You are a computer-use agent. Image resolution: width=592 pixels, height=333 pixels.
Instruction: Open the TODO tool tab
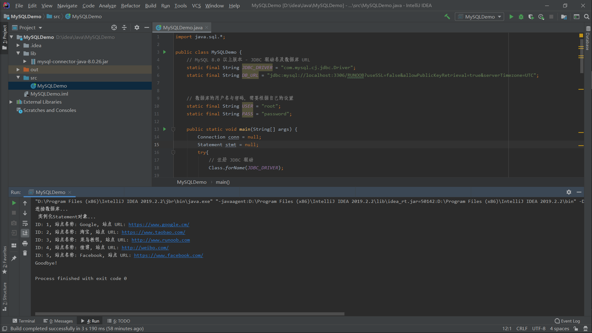tap(119, 321)
